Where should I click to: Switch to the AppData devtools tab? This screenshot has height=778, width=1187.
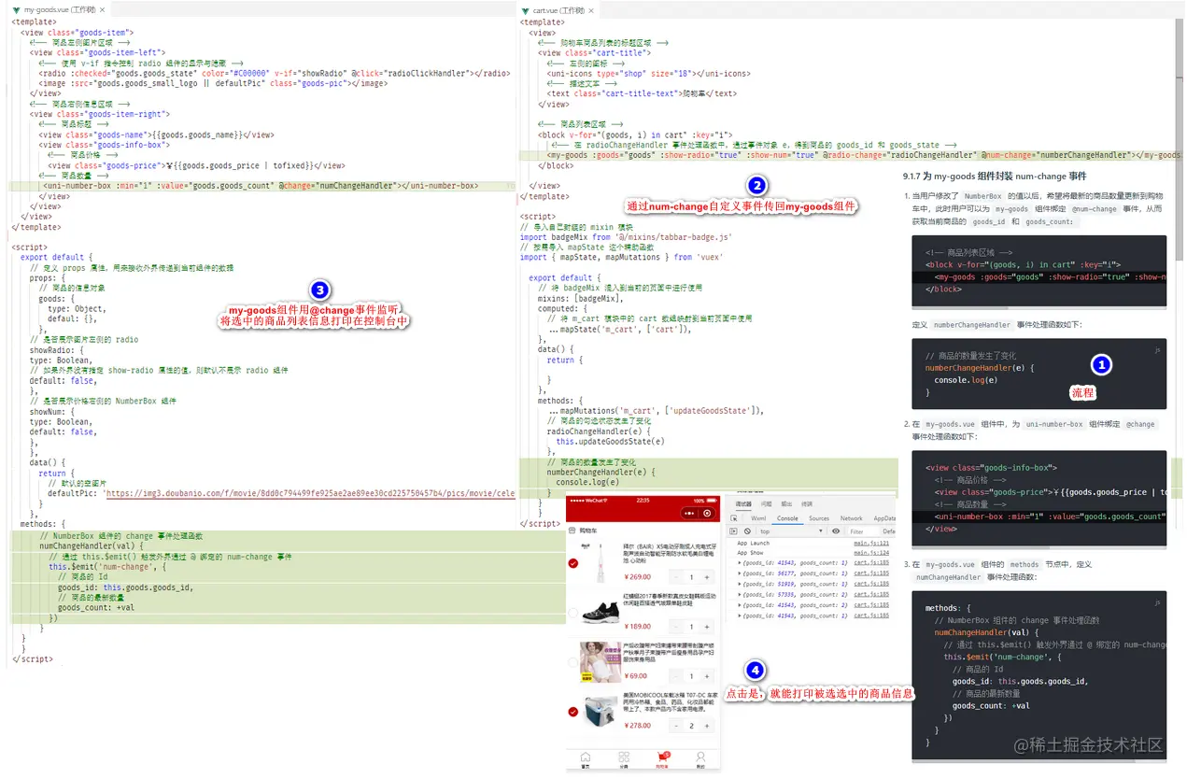[x=884, y=518]
